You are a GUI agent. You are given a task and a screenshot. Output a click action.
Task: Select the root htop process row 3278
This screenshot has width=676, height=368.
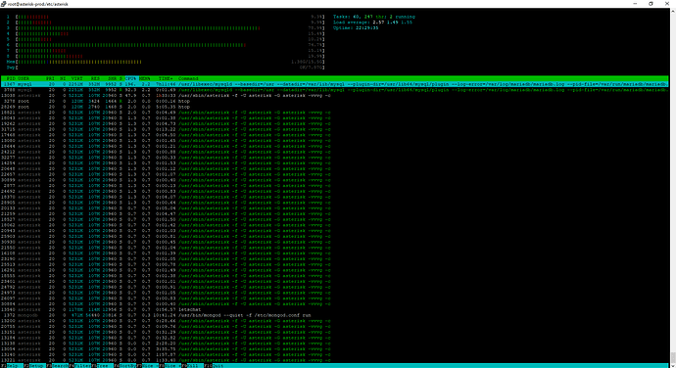[334, 101]
